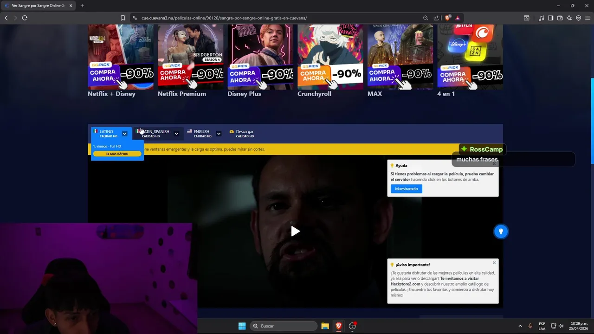The height and width of the screenshot is (334, 594).
Task: Click the 'Disney Plus' caption text
Action: [x=244, y=94]
